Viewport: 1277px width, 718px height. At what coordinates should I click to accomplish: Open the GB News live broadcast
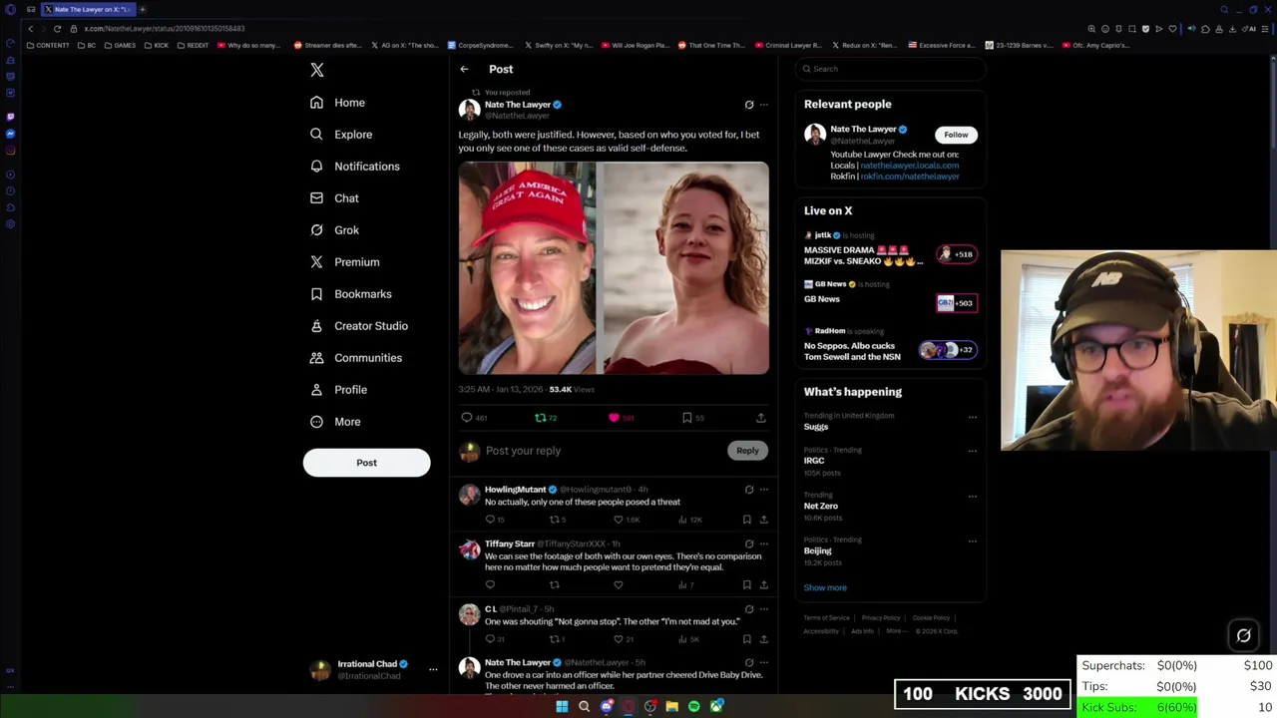891,296
